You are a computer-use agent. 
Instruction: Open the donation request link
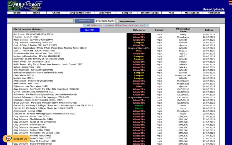[116, 25]
